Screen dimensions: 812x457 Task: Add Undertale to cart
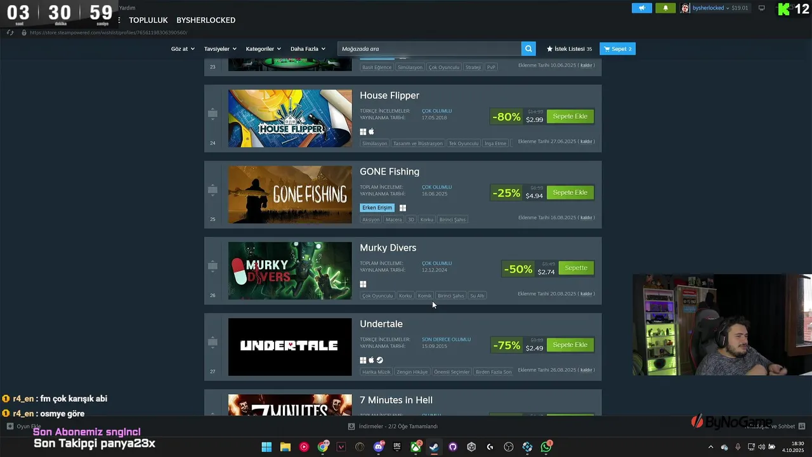(x=570, y=345)
